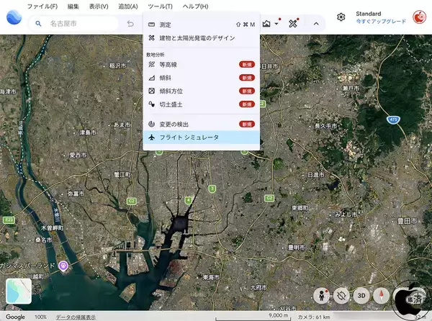Open the 表示(V) menu
The height and width of the screenshot is (321, 432).
pyautogui.click(x=99, y=6)
